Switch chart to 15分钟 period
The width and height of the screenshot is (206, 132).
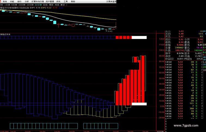click(22, 5)
